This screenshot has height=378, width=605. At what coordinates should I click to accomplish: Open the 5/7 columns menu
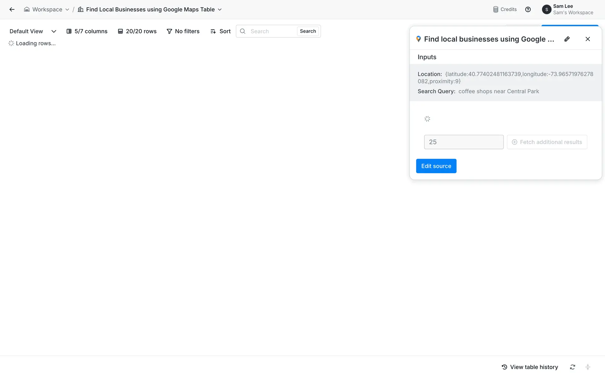tap(87, 31)
